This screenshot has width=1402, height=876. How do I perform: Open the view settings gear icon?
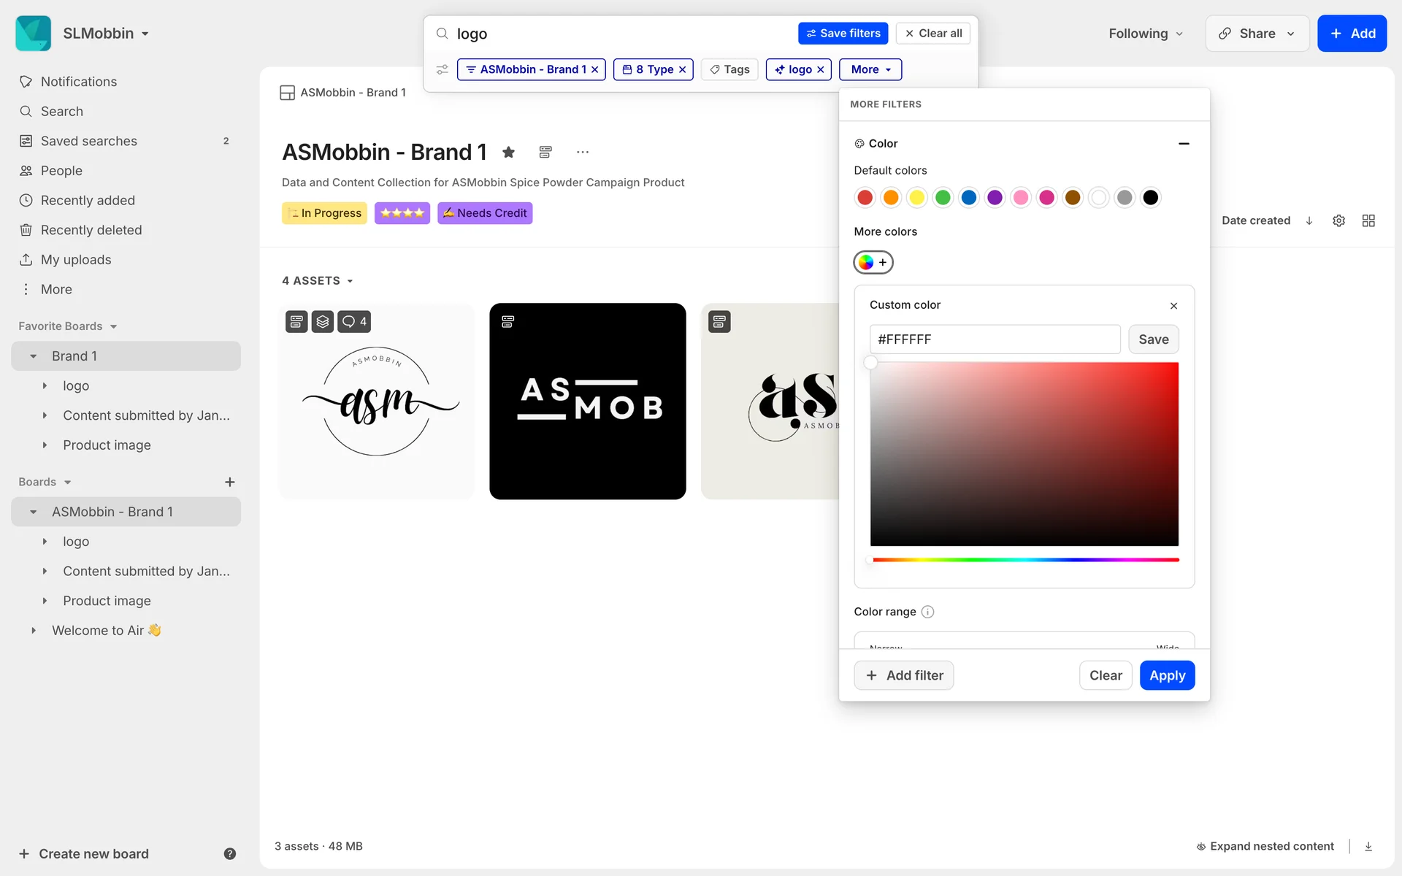click(x=1338, y=220)
